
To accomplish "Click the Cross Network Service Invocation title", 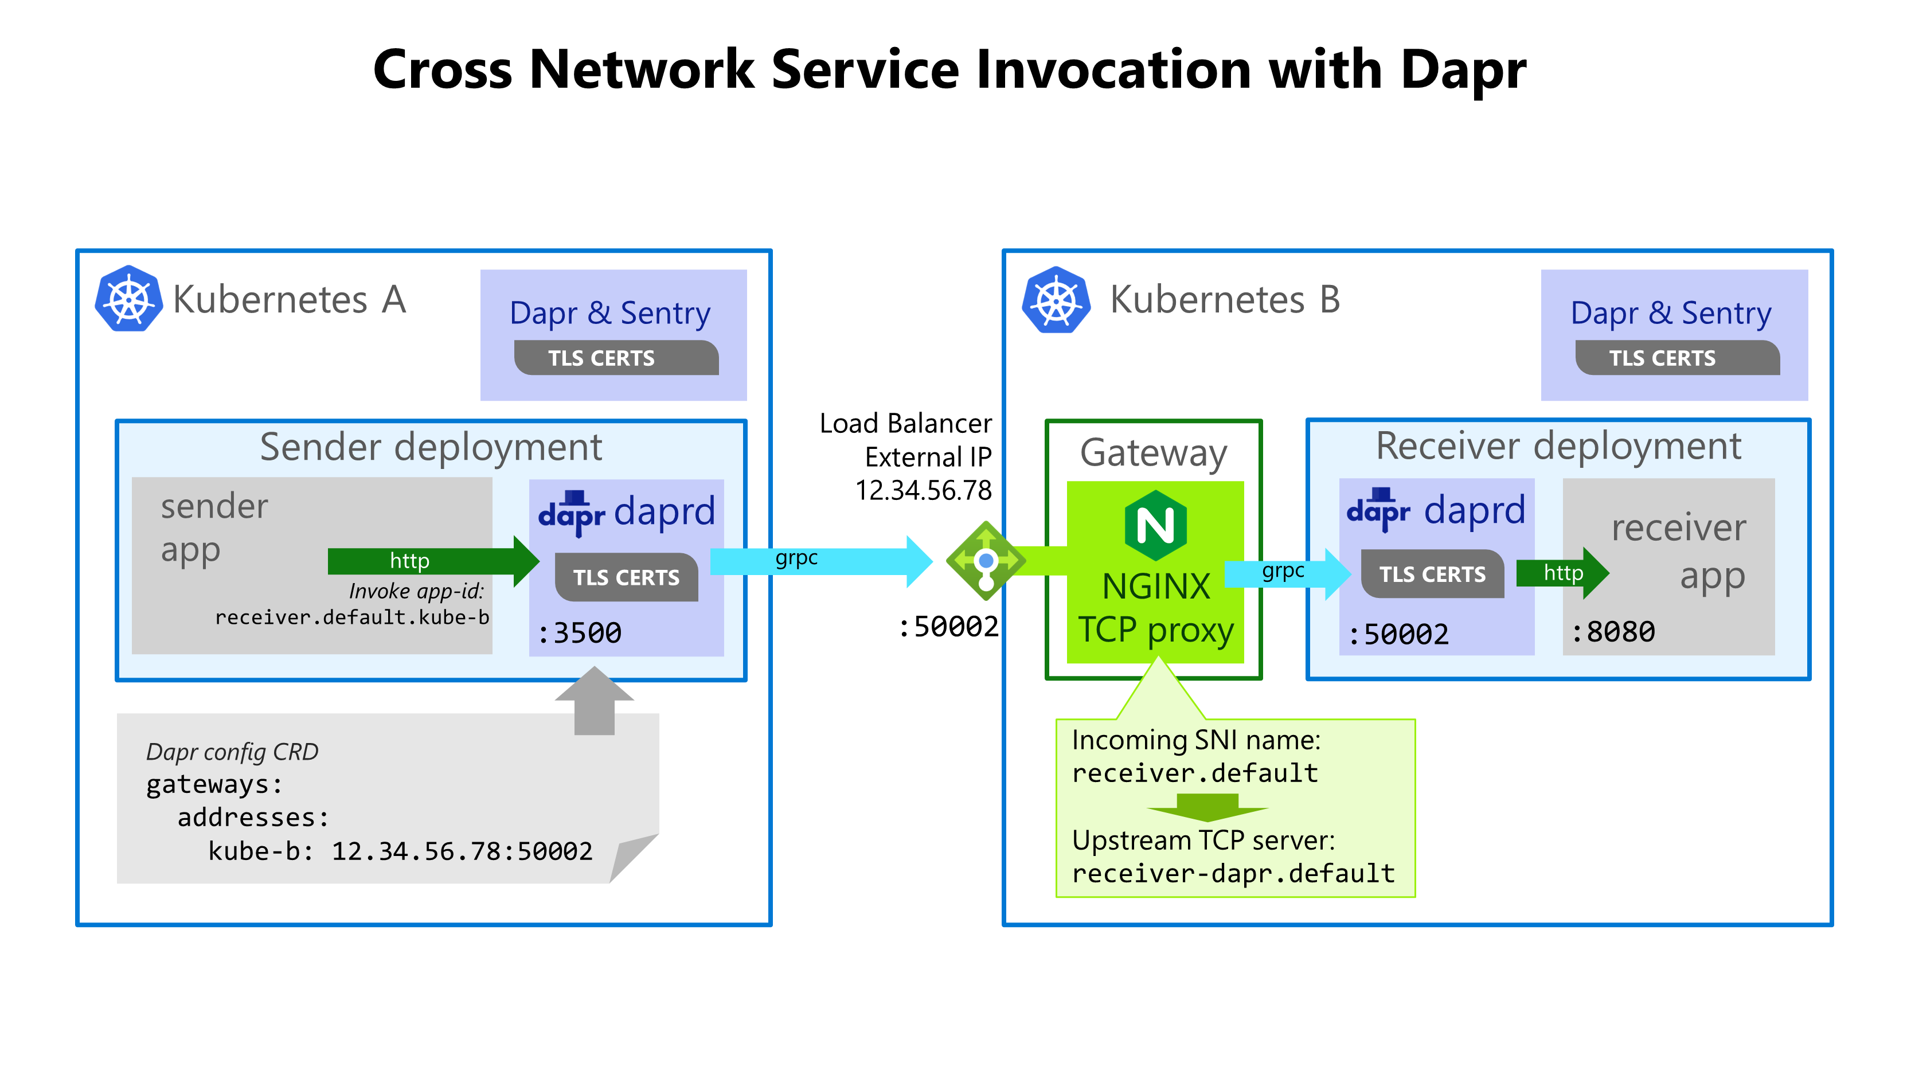I will (949, 70).
